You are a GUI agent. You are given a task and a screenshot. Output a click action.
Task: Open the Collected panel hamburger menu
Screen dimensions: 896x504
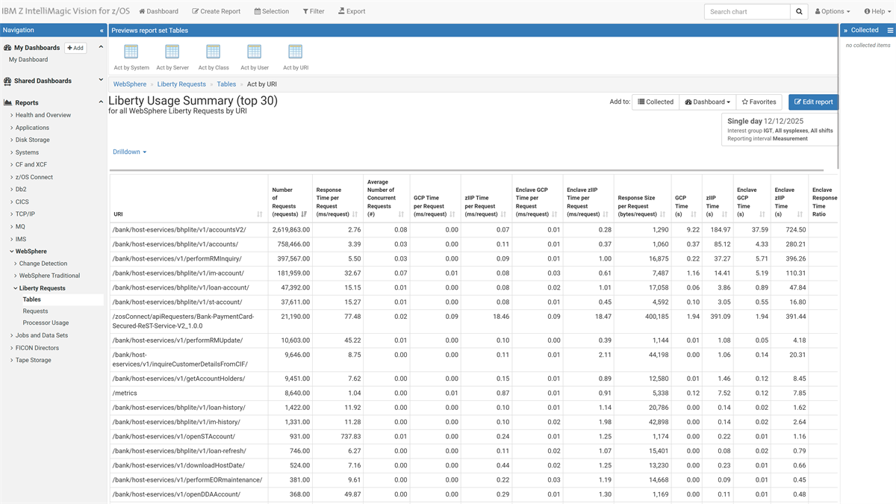890,31
